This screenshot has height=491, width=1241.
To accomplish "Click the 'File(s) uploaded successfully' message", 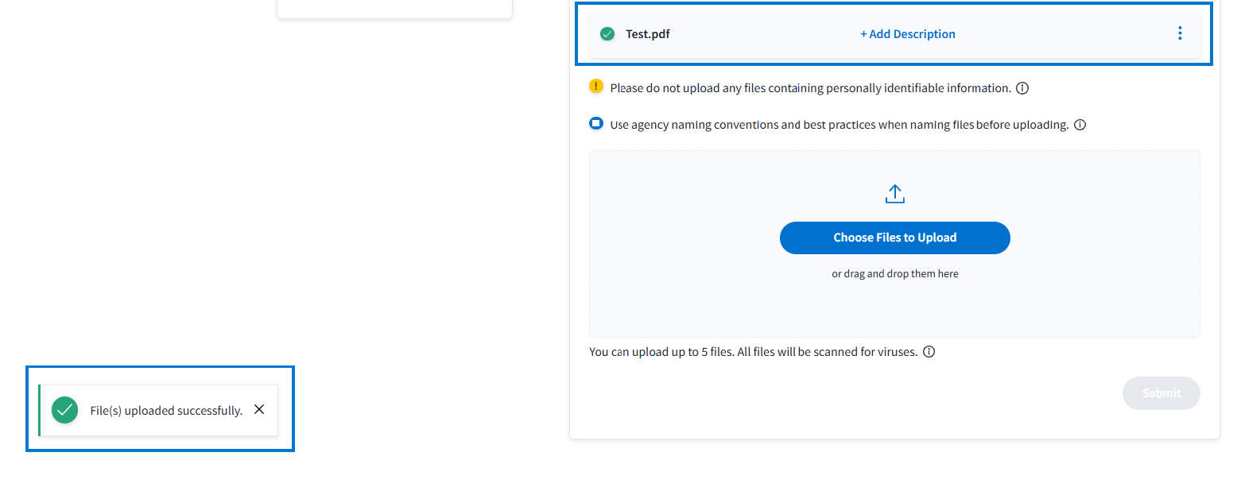I will [166, 411].
